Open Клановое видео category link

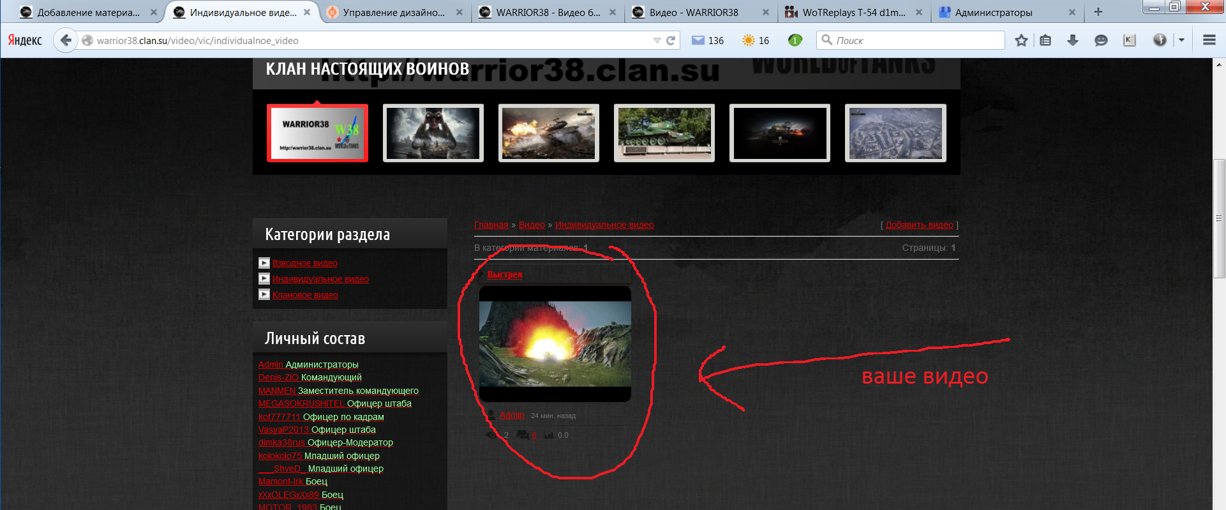pos(305,295)
